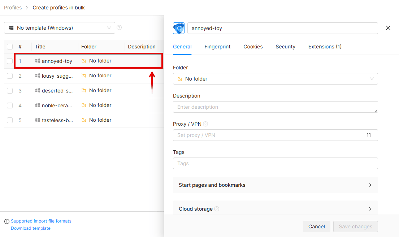
Task: Click folder icon in deserted-s... row
Action: [84, 90]
